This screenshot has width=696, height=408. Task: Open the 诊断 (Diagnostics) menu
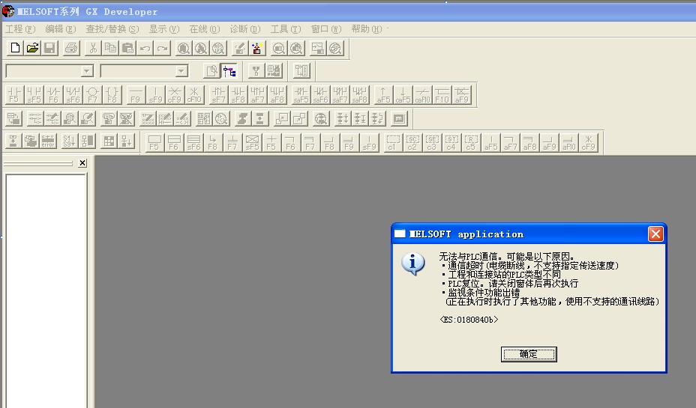[x=244, y=29]
